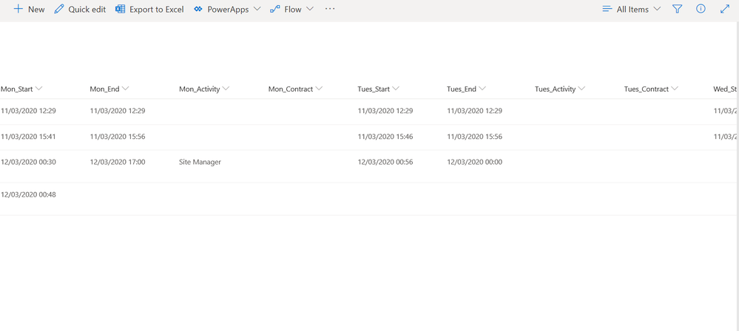Viewport: 739px width, 331px height.
Task: Open Mon_Activity column dropdown chevron
Action: [226, 89]
